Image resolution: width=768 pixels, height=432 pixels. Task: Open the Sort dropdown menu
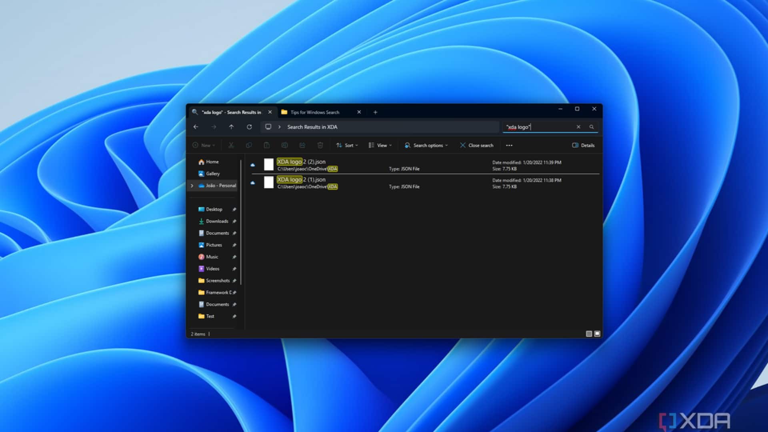point(347,145)
